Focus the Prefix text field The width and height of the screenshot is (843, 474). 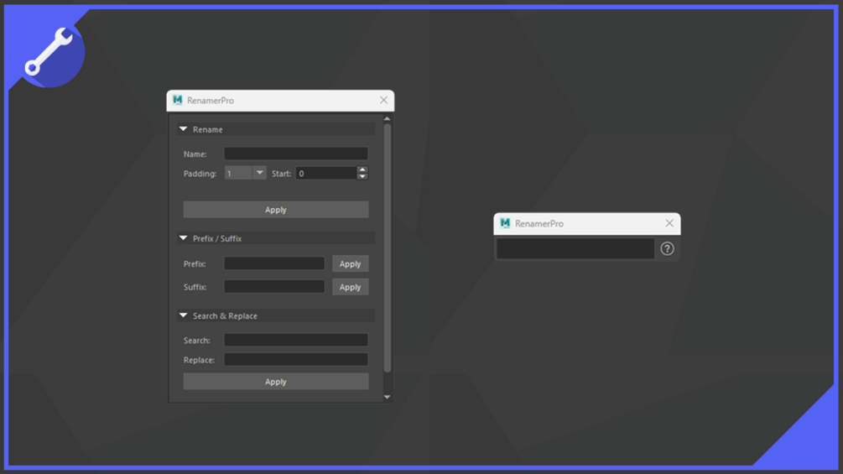(x=274, y=263)
